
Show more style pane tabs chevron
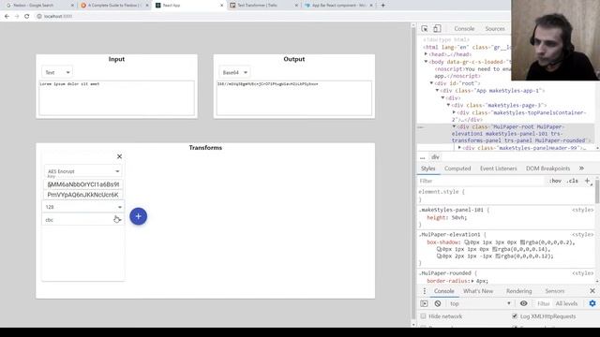tap(581, 168)
